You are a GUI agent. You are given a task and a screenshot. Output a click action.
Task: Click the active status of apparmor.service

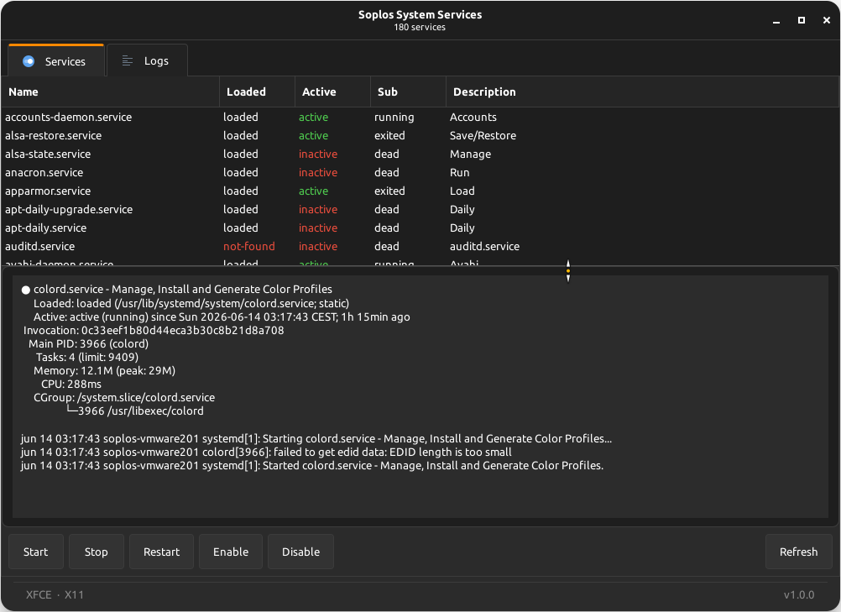(x=313, y=191)
